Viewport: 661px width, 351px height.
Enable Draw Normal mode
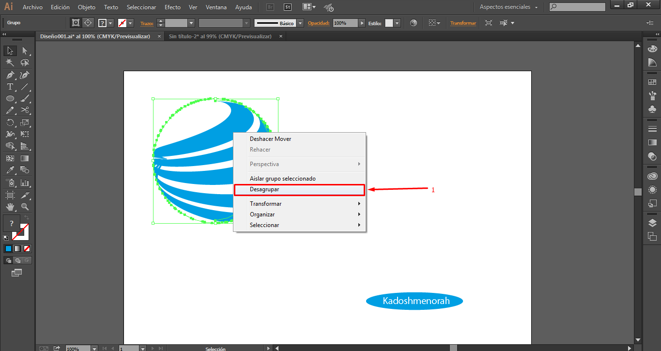click(x=8, y=260)
